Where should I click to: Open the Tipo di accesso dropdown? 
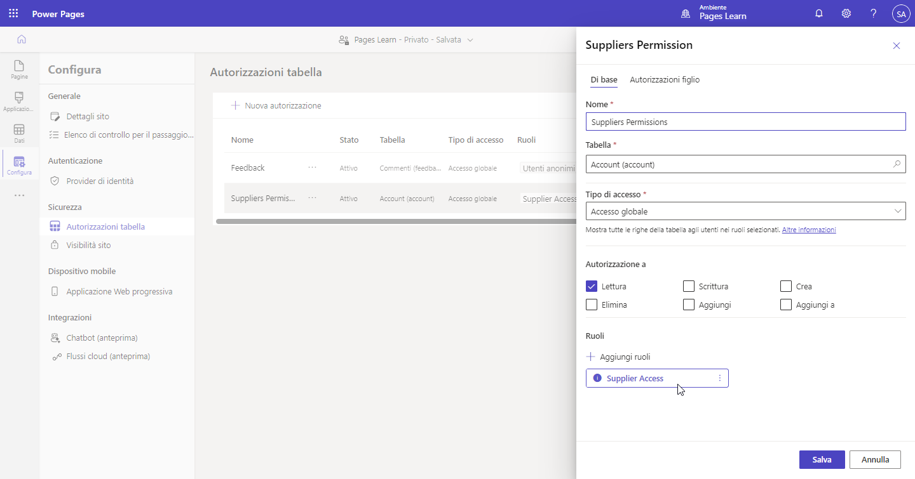745,211
